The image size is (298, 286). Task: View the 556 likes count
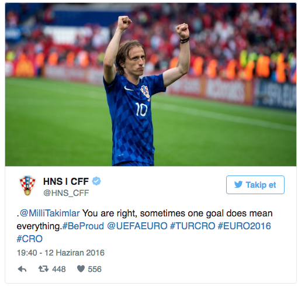[95, 269]
